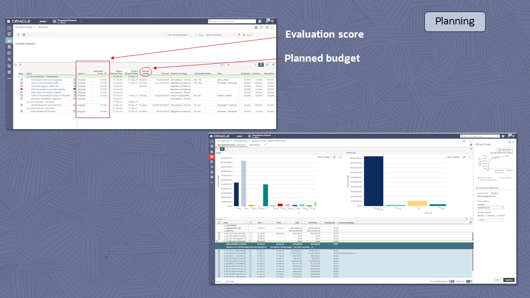Click gear settings icon in Selection Analysis sidebar
Screen dimensions: 530x298
[x=212, y=177]
